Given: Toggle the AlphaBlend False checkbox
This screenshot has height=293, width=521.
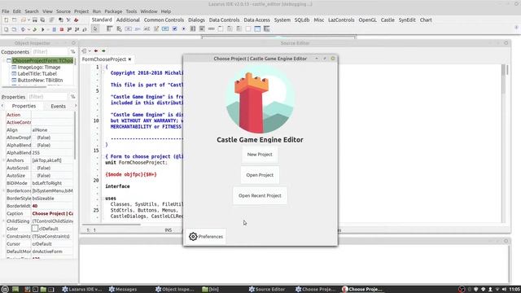Looking at the screenshot, I should (34, 145).
